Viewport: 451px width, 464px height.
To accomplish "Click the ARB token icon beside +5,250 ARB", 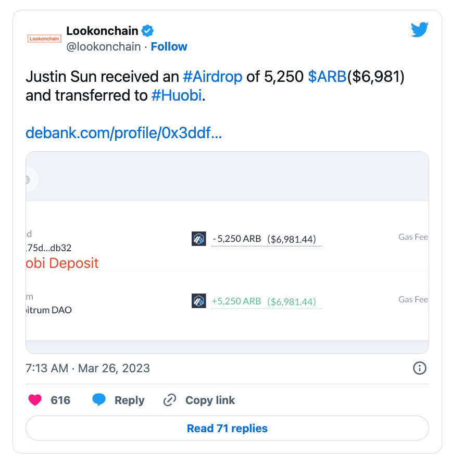I will (199, 301).
